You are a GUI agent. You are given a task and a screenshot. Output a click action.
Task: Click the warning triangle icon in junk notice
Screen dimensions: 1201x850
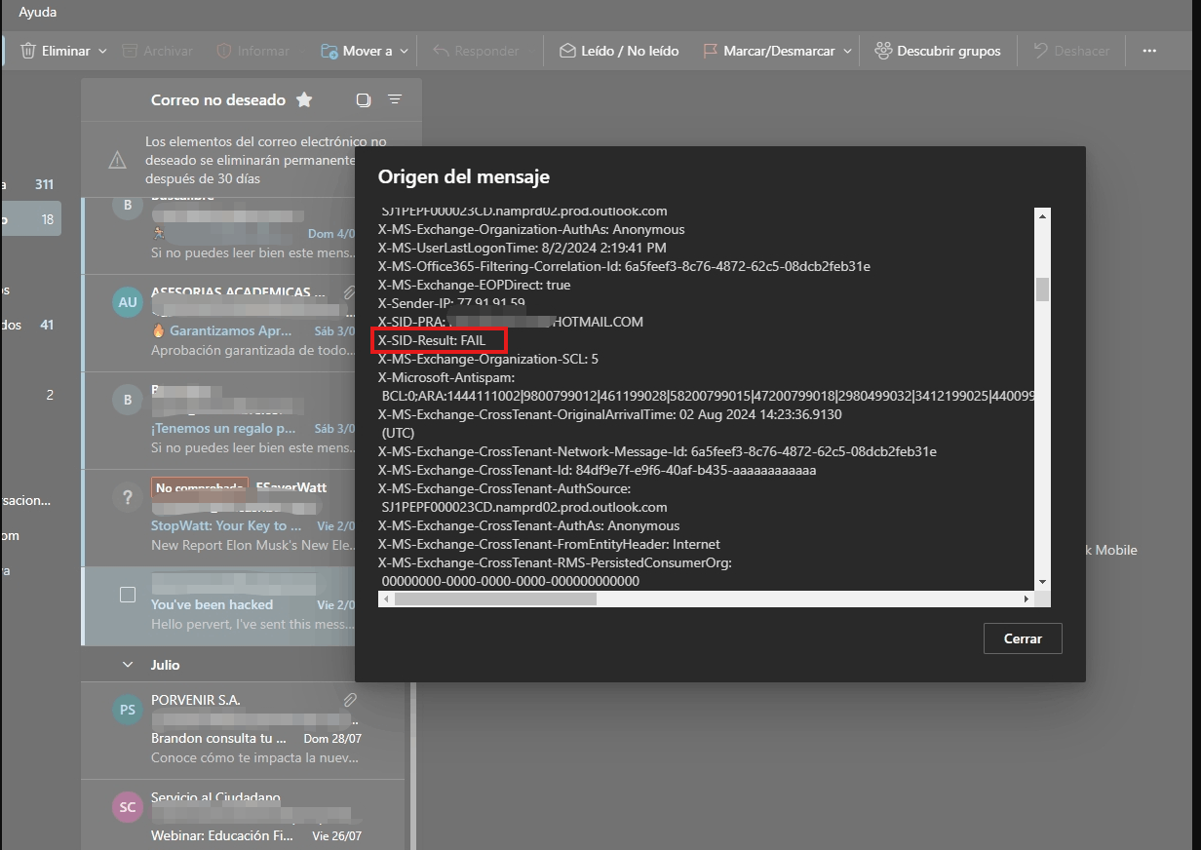click(x=117, y=160)
